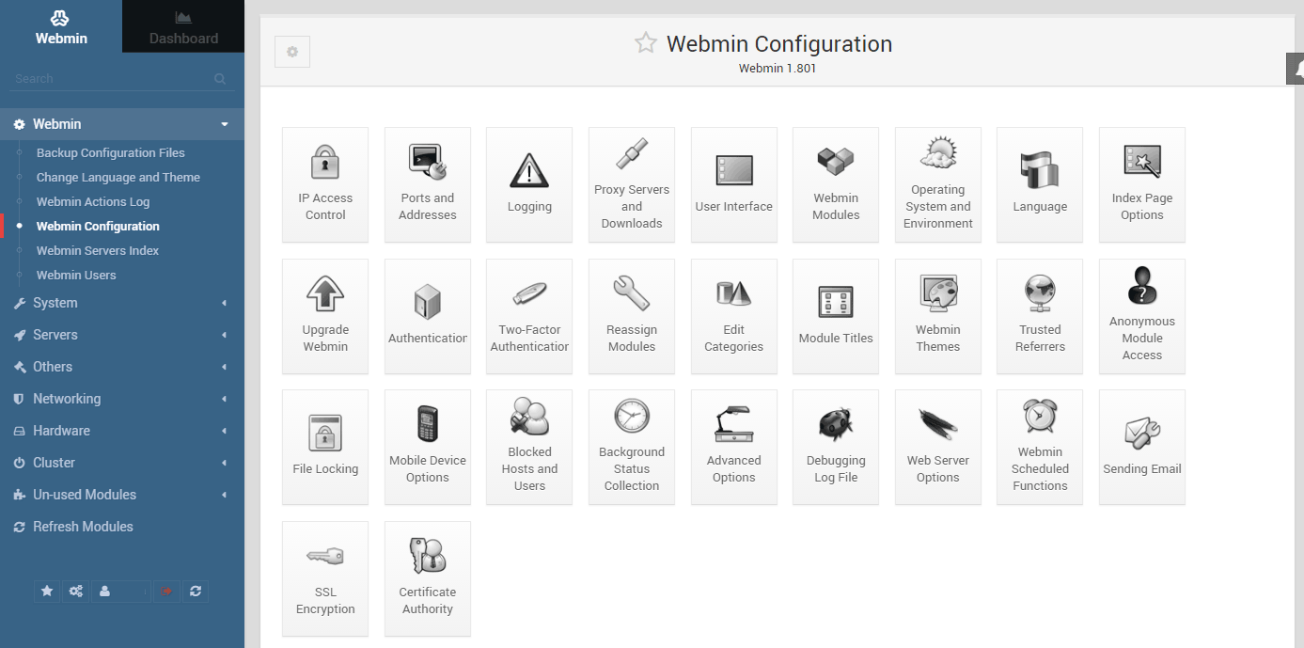Screen dimensions: 1304x648
Task: Collapse the Webmin sidebar category
Action: [122, 124]
